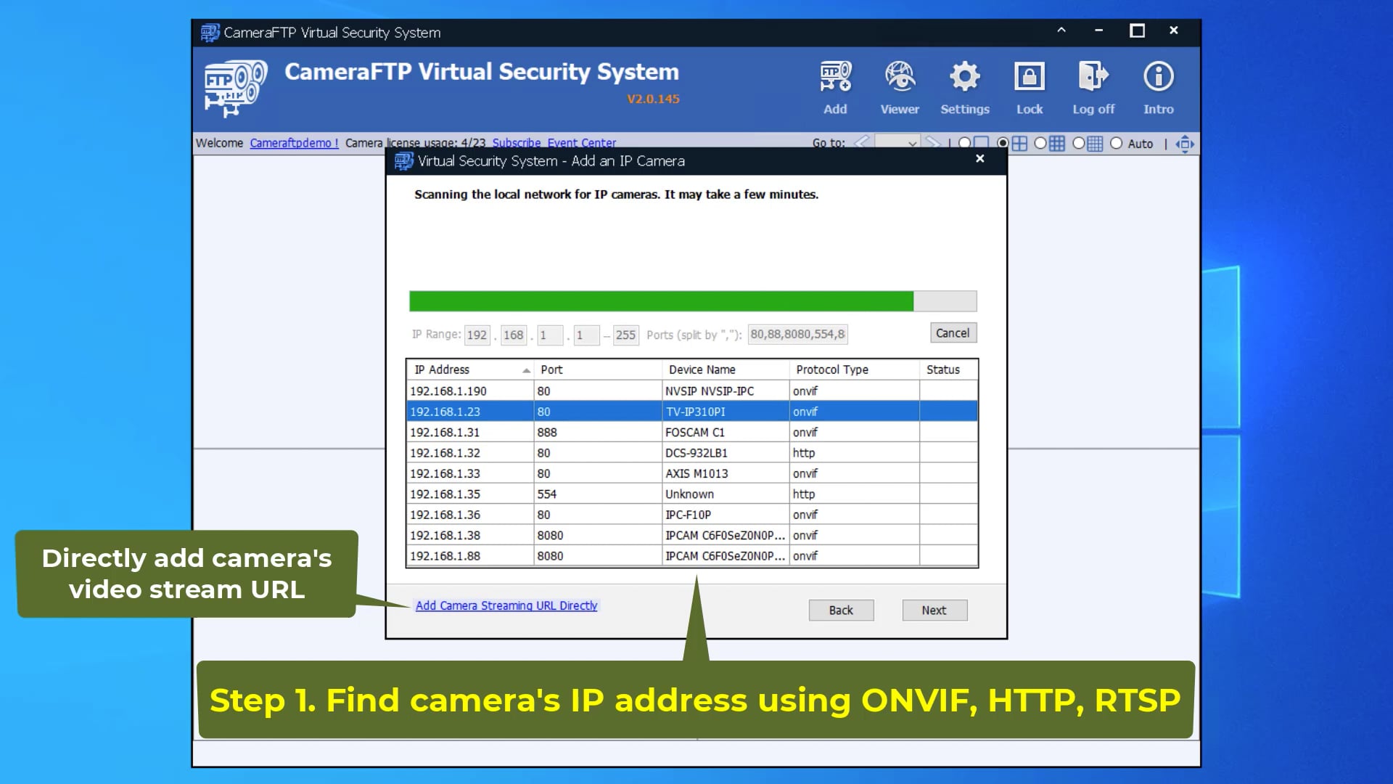Click the Port column header
The image size is (1393, 784).
[x=598, y=369]
